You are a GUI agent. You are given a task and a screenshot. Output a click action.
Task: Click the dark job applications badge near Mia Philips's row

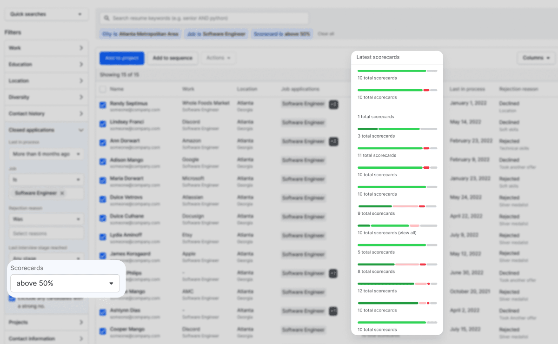(333, 274)
